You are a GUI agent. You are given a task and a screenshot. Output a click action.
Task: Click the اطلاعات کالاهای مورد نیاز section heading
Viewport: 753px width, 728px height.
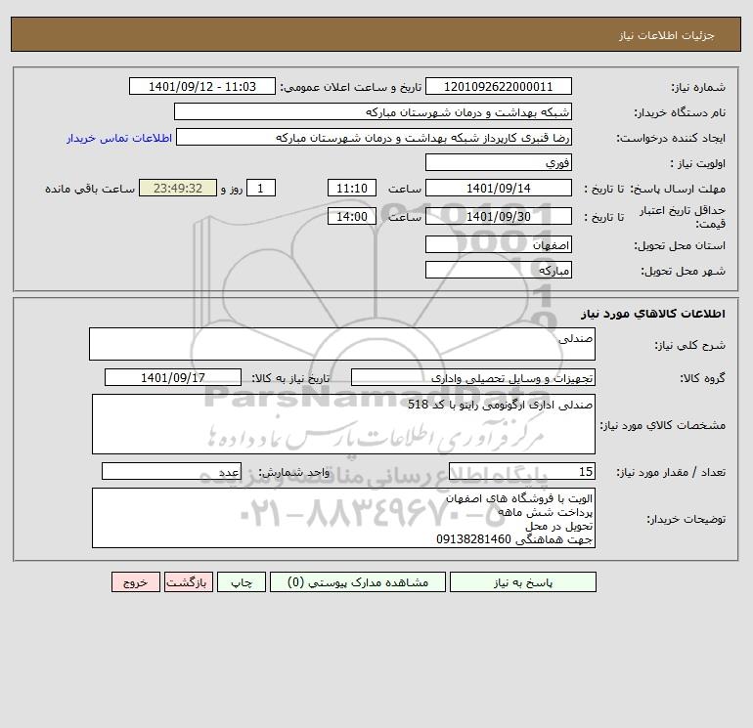(653, 314)
